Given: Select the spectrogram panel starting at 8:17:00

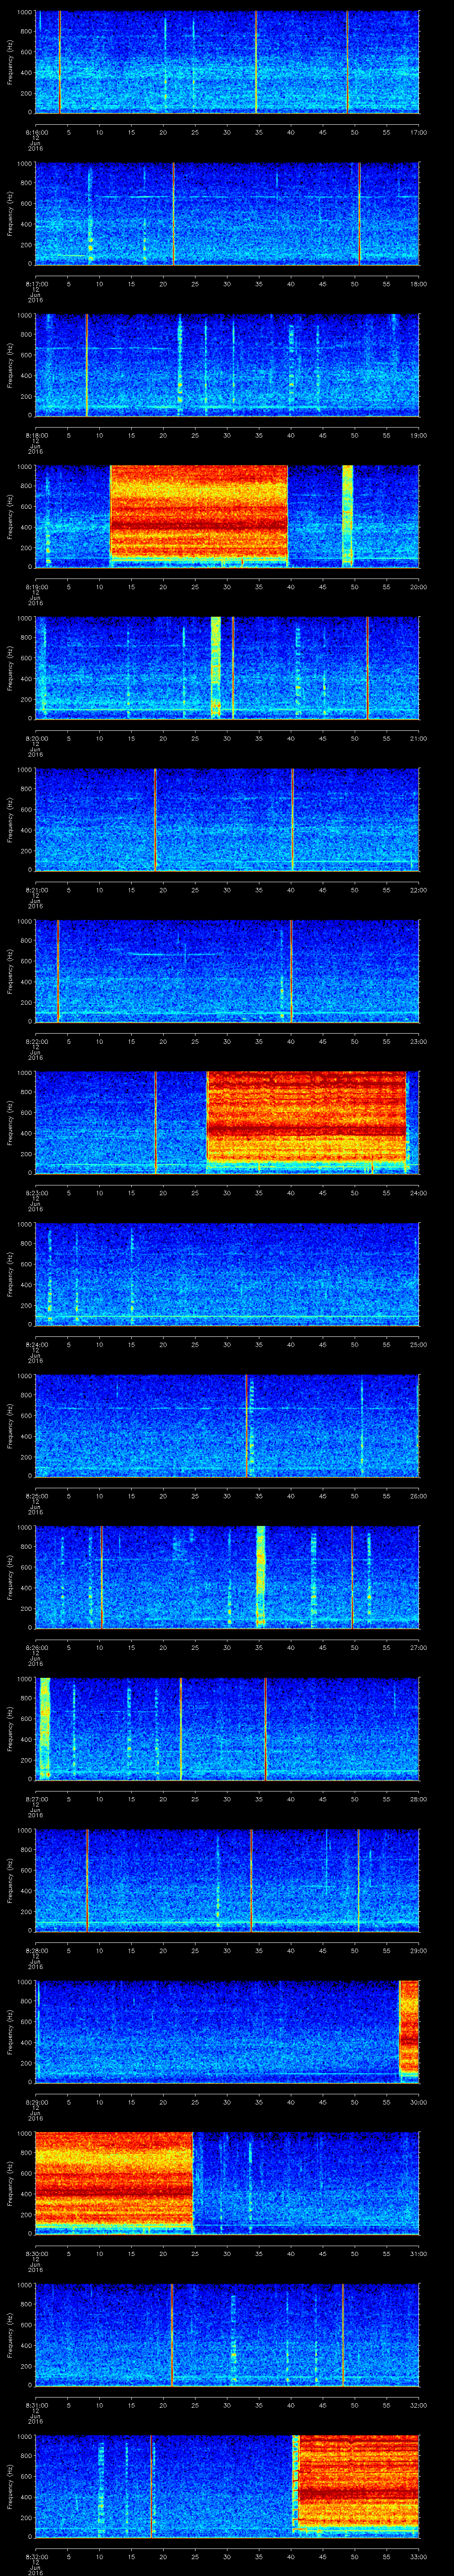Looking at the screenshot, I should (227, 213).
